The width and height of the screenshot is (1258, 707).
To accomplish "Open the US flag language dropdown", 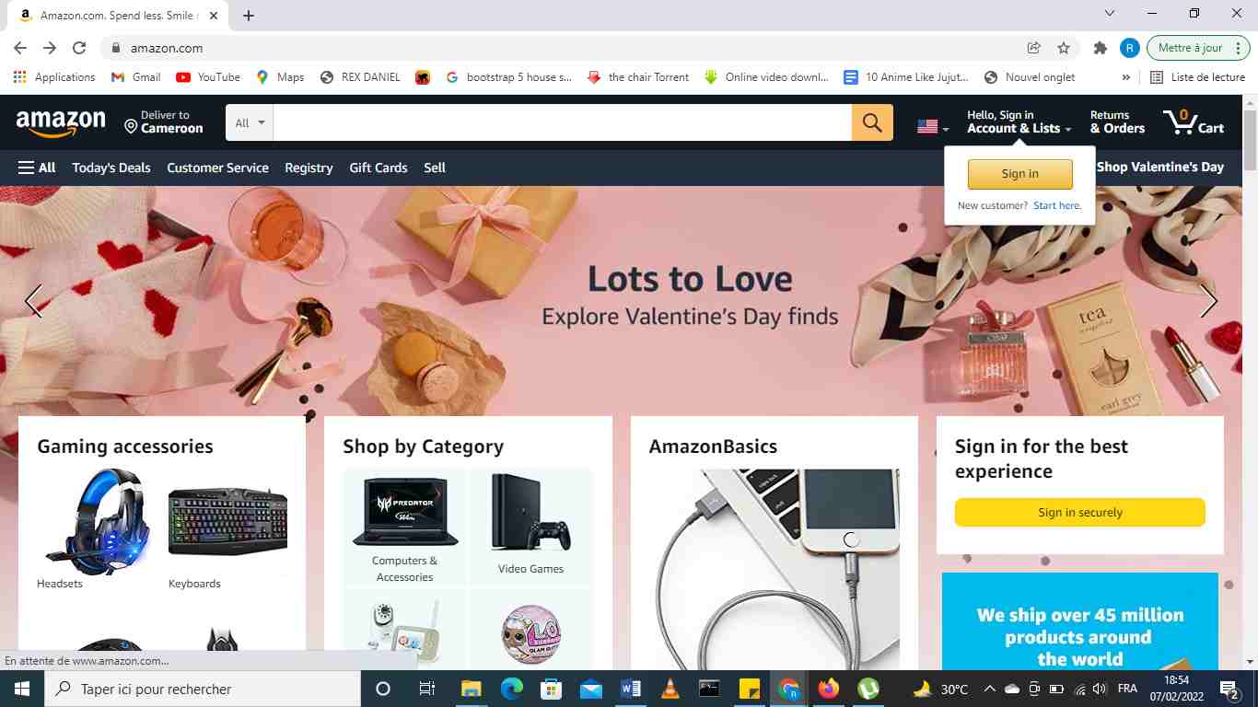I will [933, 127].
